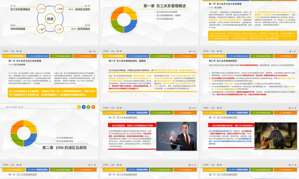
Task: Click the yellow round button atop Chapter 2 title slide
Action: pyautogui.click(x=79, y=107)
